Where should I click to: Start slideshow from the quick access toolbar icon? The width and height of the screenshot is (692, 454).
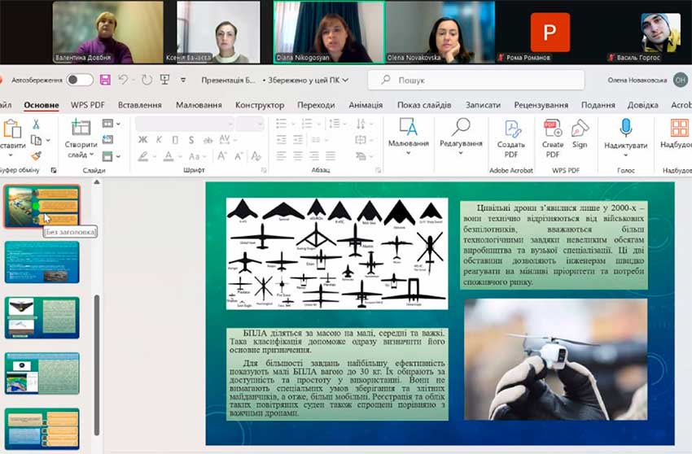[166, 80]
